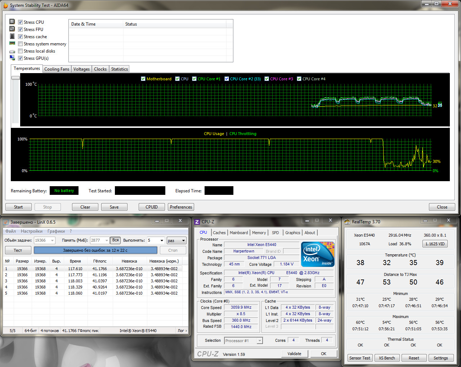Select the SPD tab in CPU-Z

[x=276, y=233]
